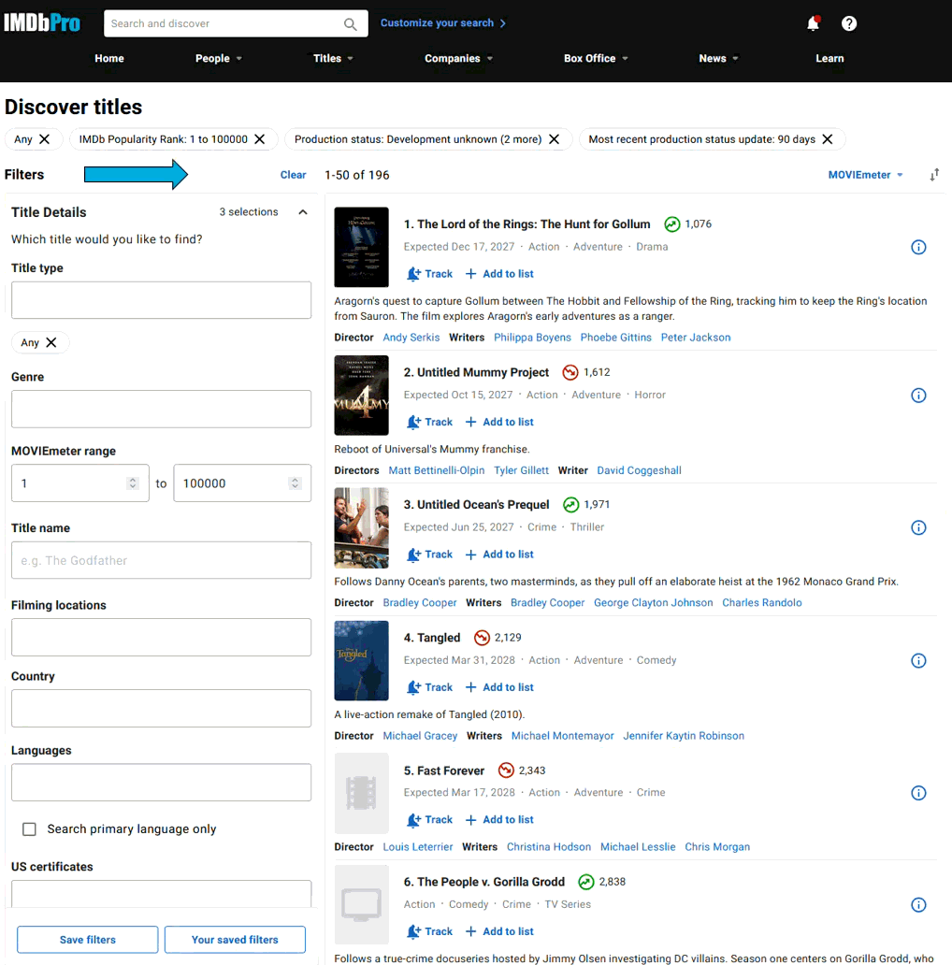Remove IMDb Popularity Rank filter chip
The image size is (952, 965).
point(260,139)
